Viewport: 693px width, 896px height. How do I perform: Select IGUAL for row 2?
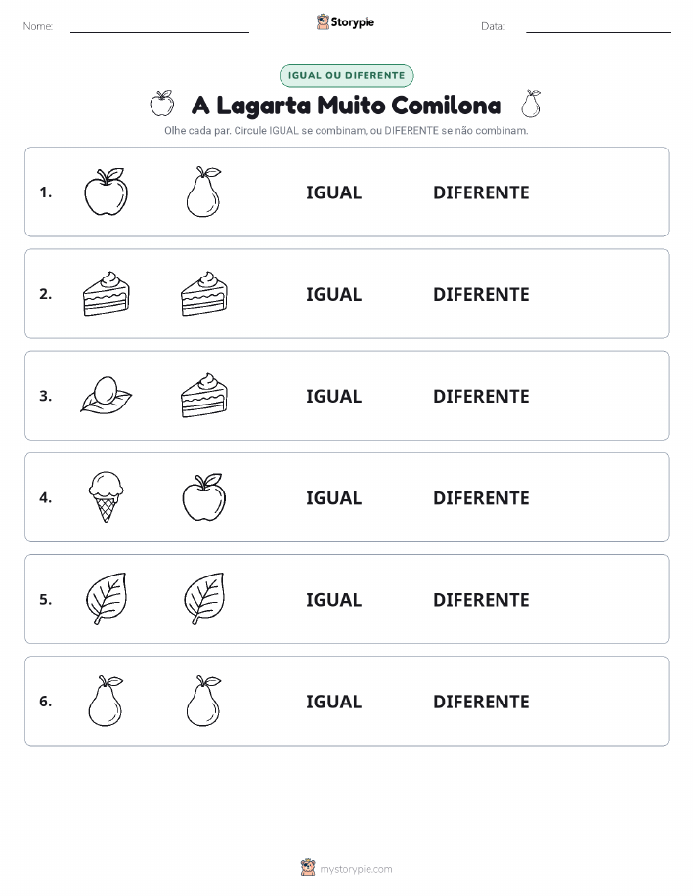coord(334,294)
